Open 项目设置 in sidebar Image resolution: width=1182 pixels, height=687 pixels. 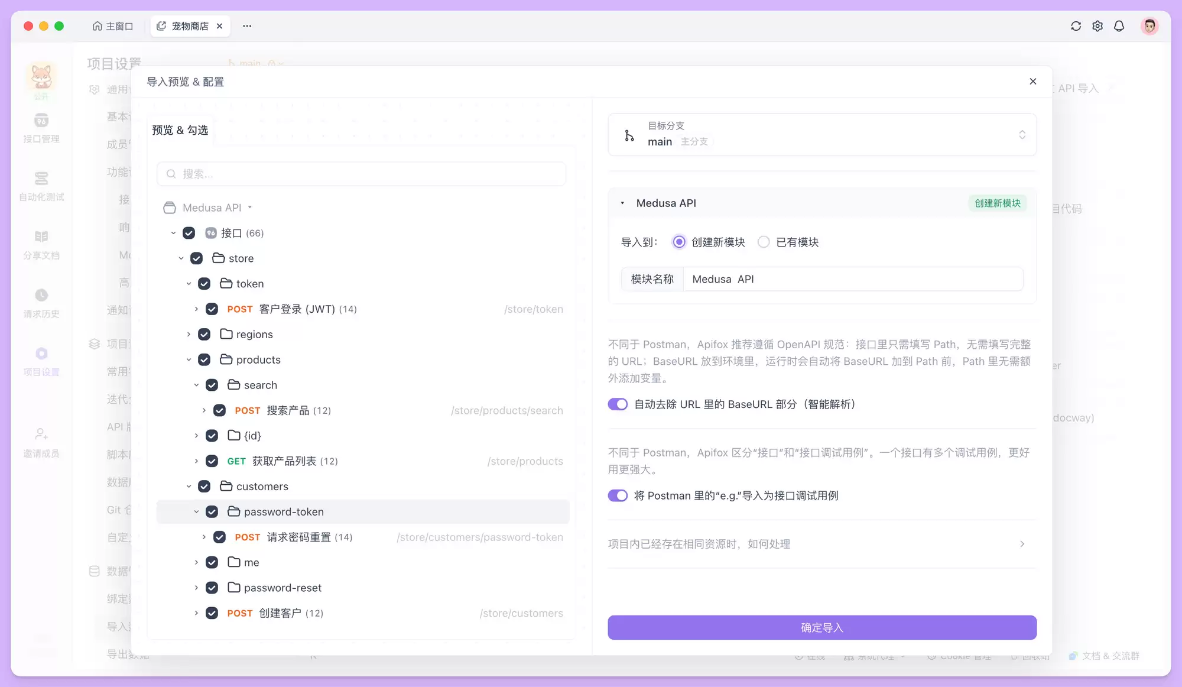point(41,362)
